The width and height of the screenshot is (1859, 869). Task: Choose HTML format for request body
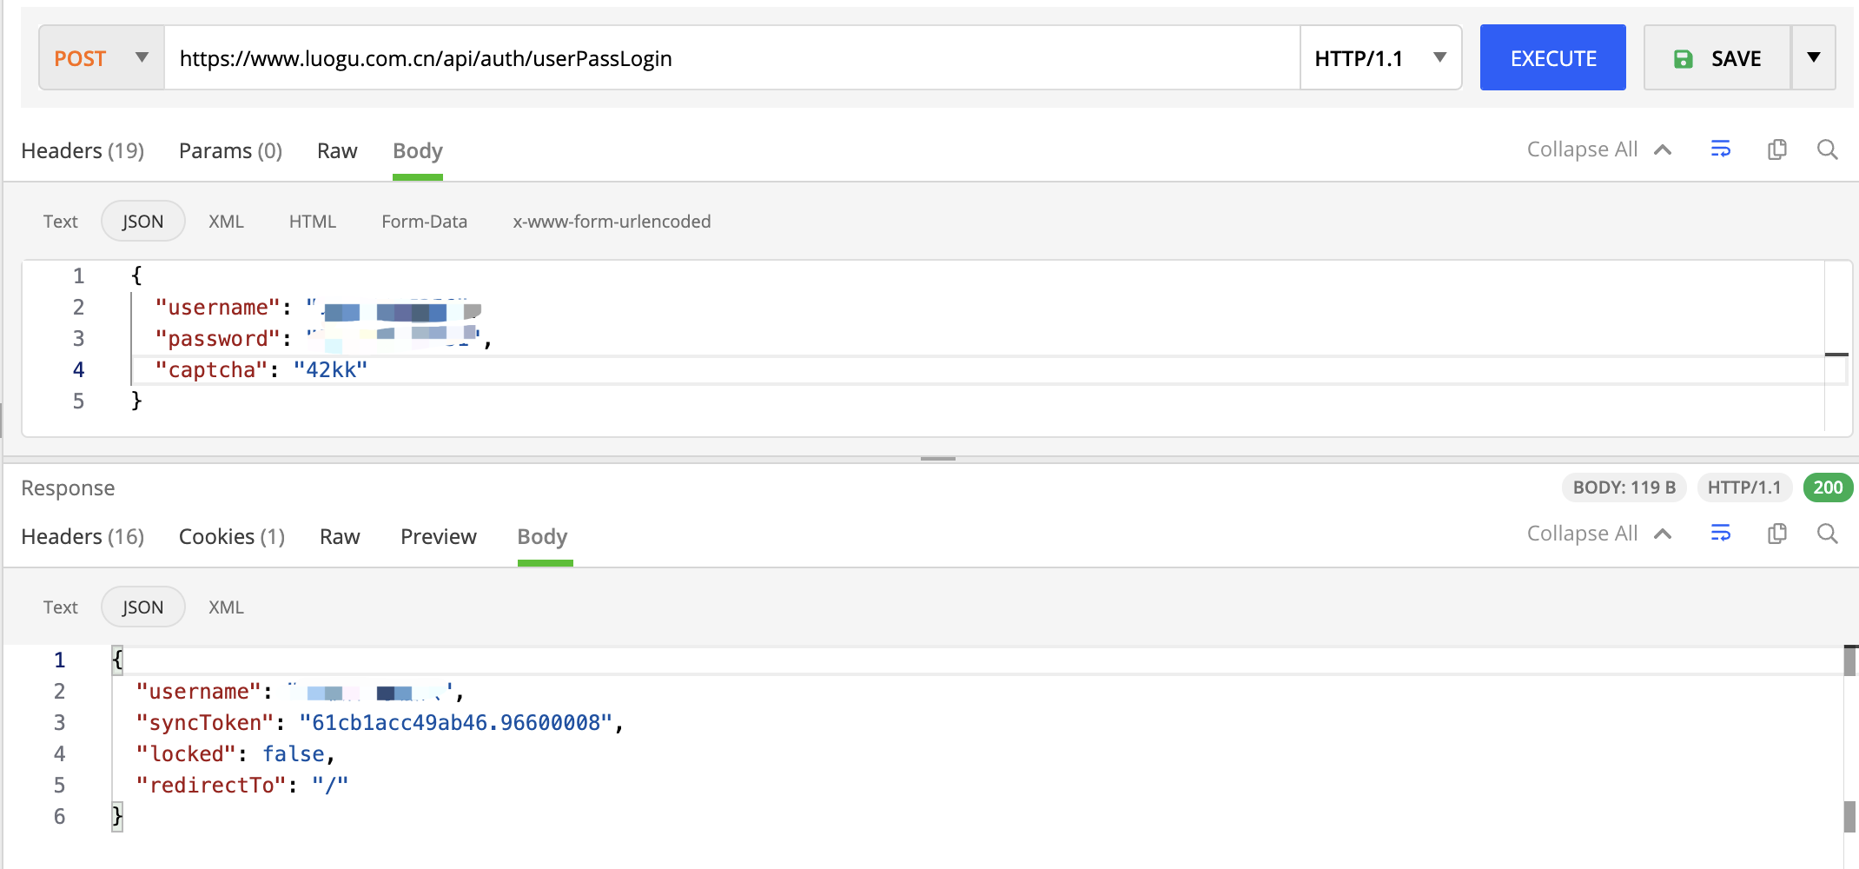point(313,222)
